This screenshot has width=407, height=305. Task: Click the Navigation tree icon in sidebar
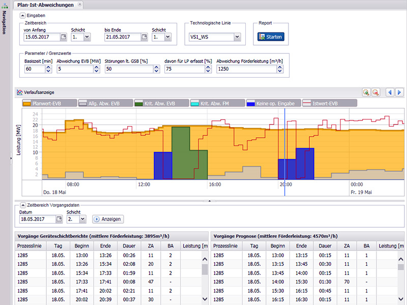click(5, 6)
